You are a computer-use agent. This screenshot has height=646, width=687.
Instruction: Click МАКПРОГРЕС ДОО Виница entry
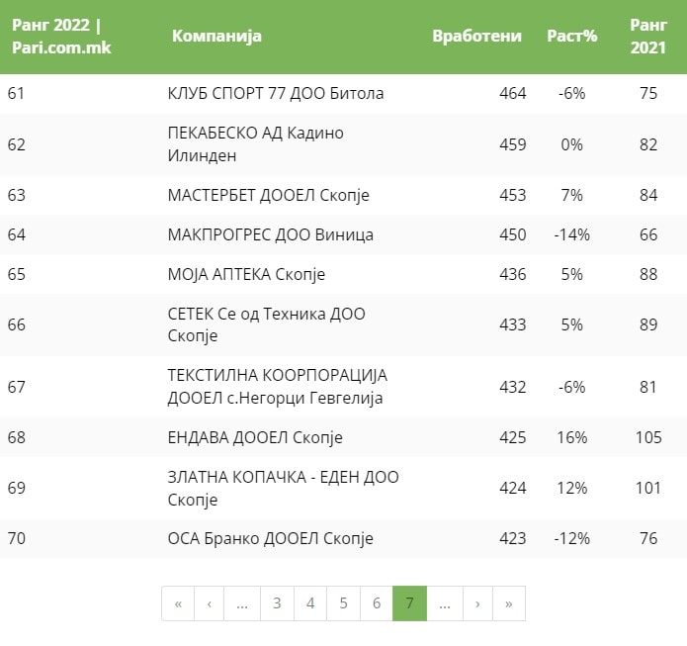(x=271, y=234)
